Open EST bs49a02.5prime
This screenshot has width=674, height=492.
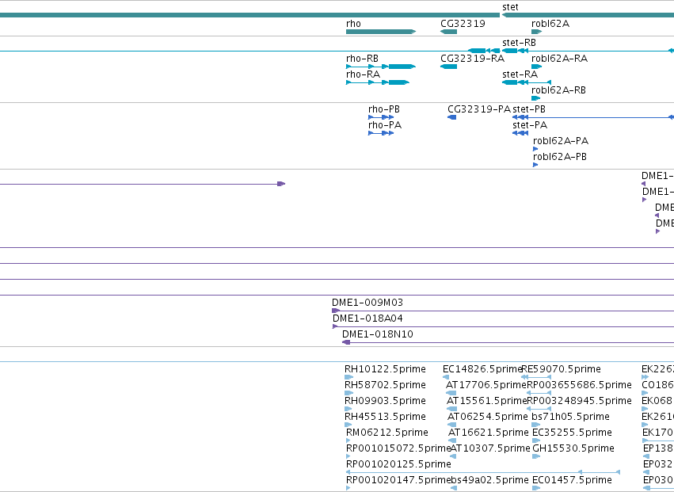[x=454, y=488]
